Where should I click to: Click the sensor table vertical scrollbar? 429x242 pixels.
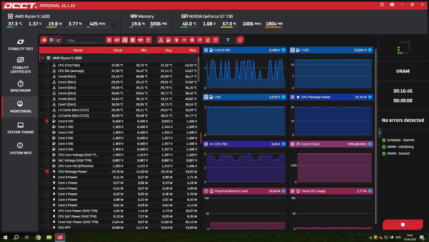pos(199,70)
